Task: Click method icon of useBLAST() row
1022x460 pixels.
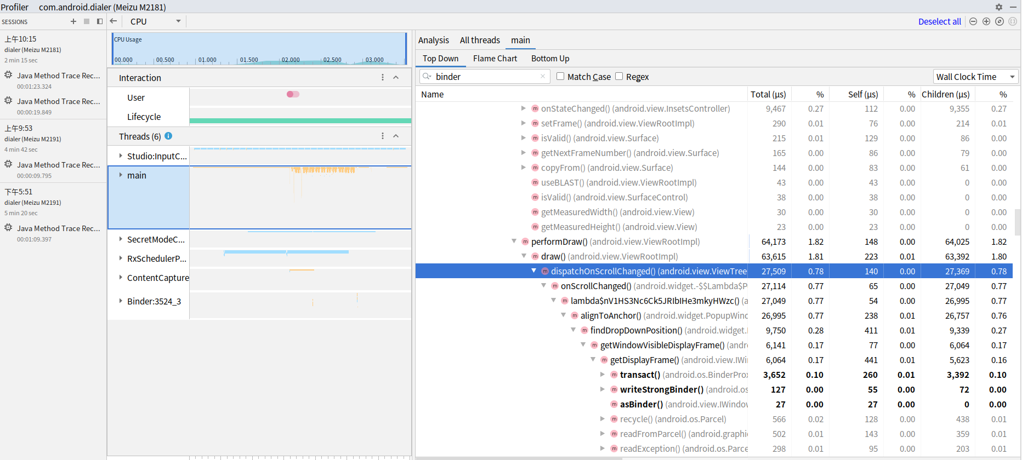Action: 535,182
